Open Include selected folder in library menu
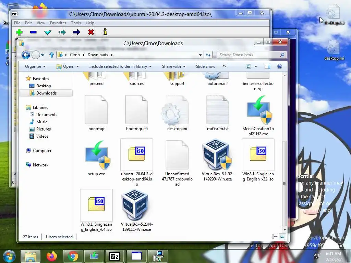351x263 pixels. click(x=120, y=66)
